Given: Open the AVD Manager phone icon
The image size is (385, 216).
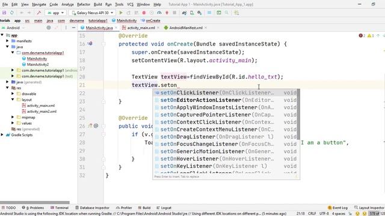Looking at the screenshot, I should pos(192,13).
